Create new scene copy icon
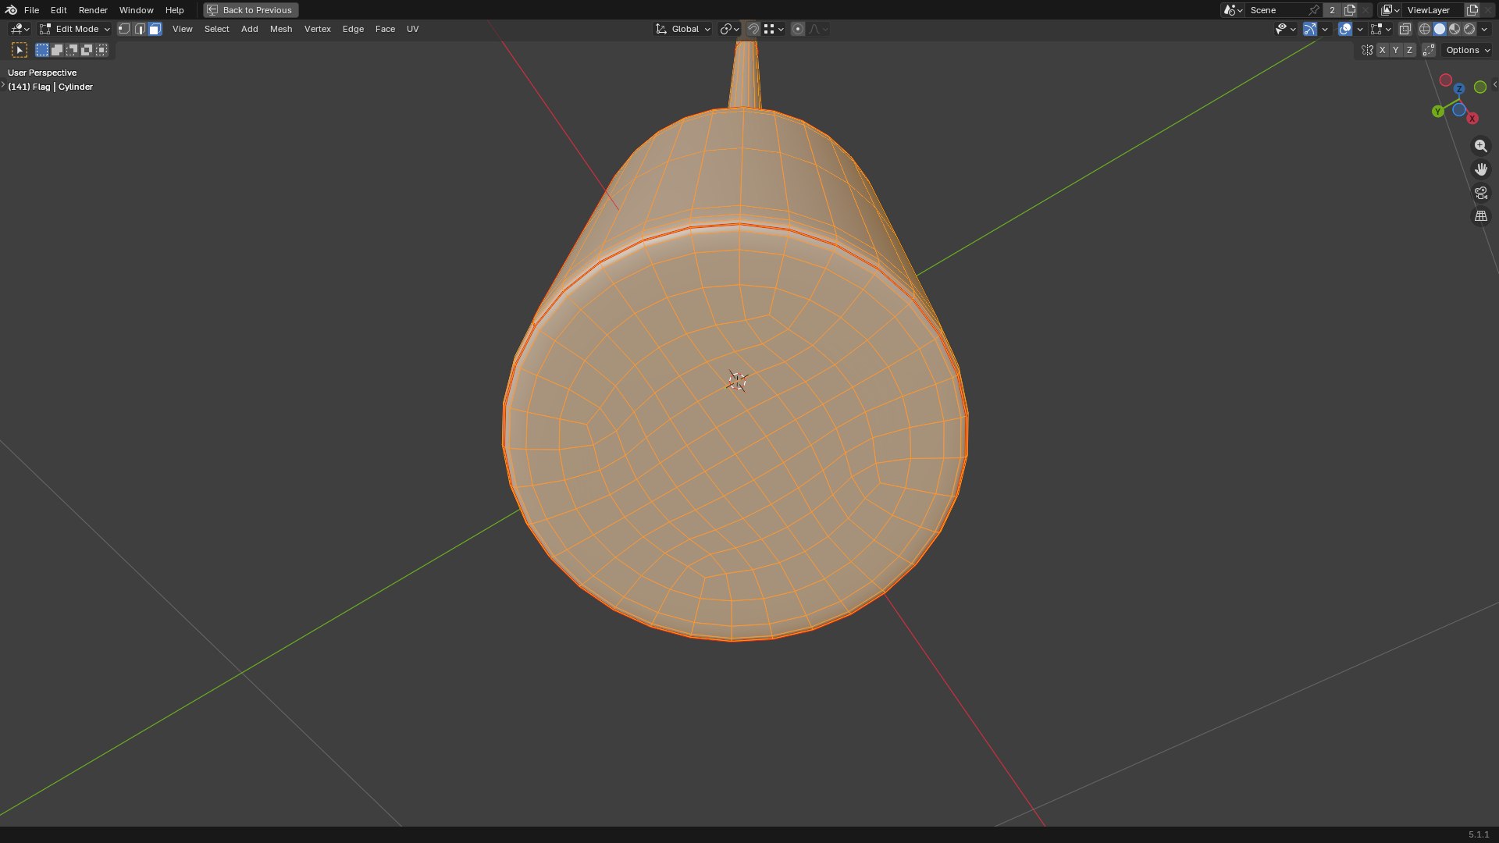Viewport: 1499px width, 843px height. [1350, 10]
